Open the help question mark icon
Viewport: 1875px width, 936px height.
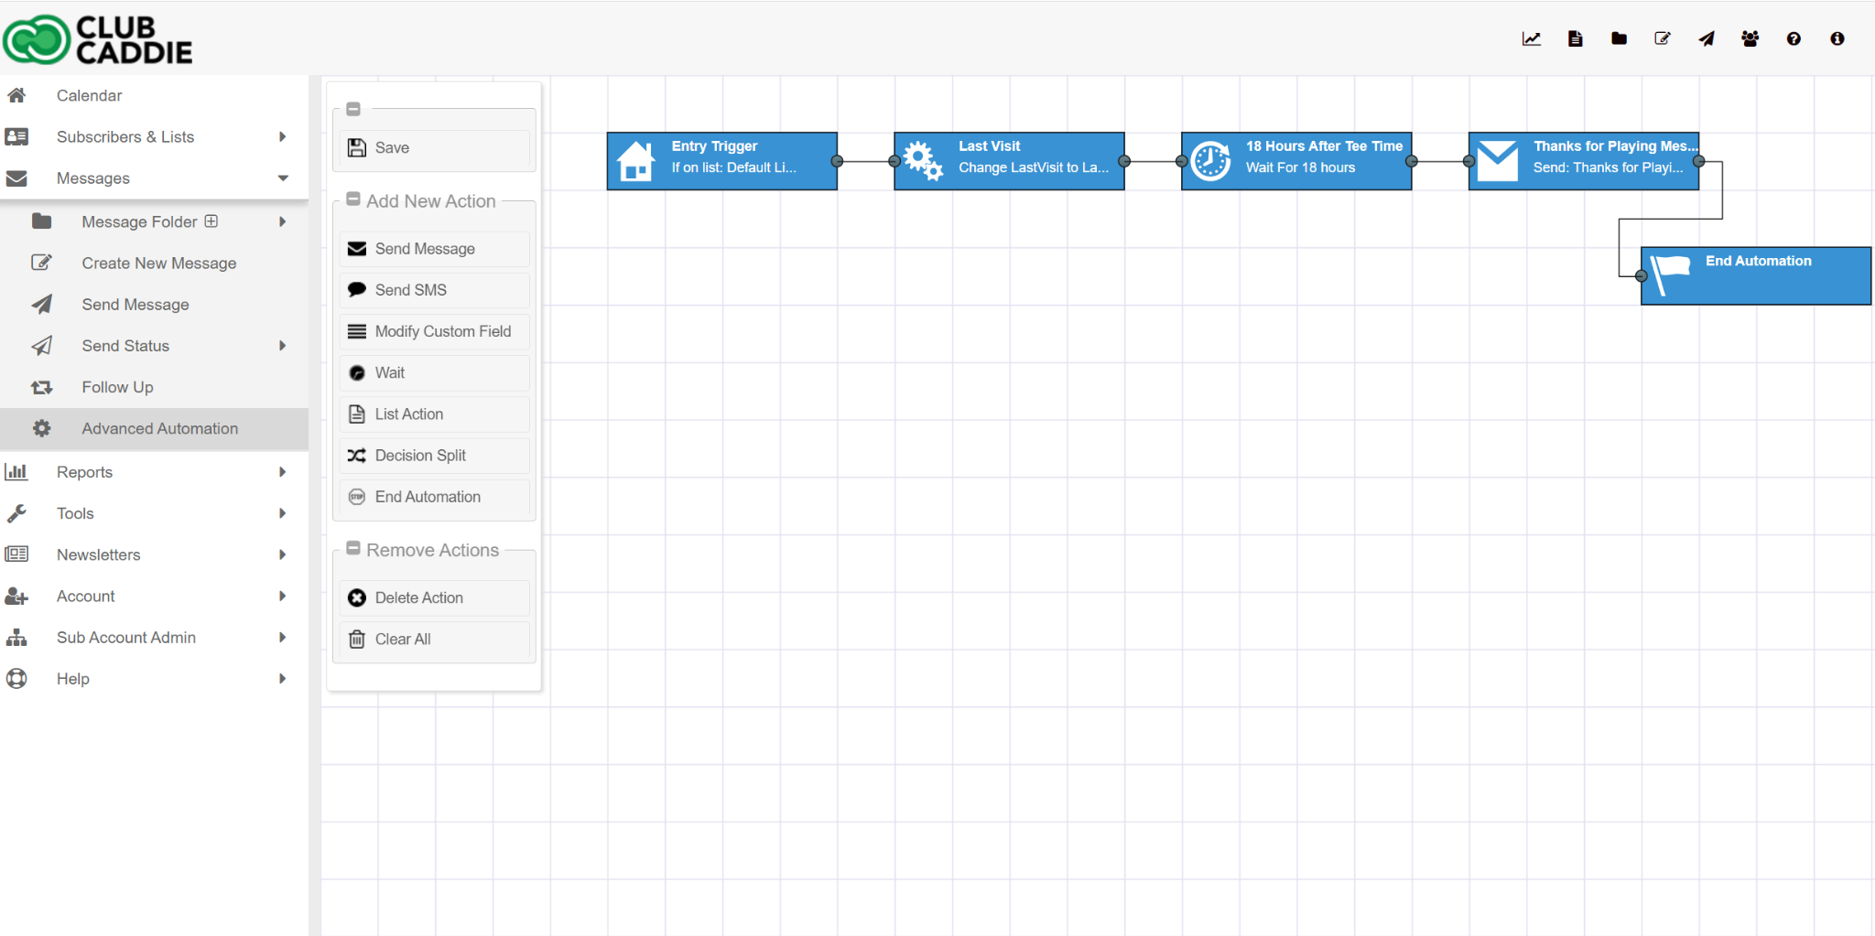point(1794,38)
